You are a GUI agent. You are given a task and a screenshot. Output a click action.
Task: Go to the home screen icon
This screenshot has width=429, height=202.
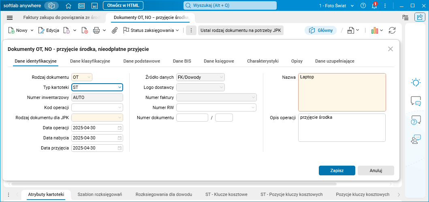pos(68,6)
